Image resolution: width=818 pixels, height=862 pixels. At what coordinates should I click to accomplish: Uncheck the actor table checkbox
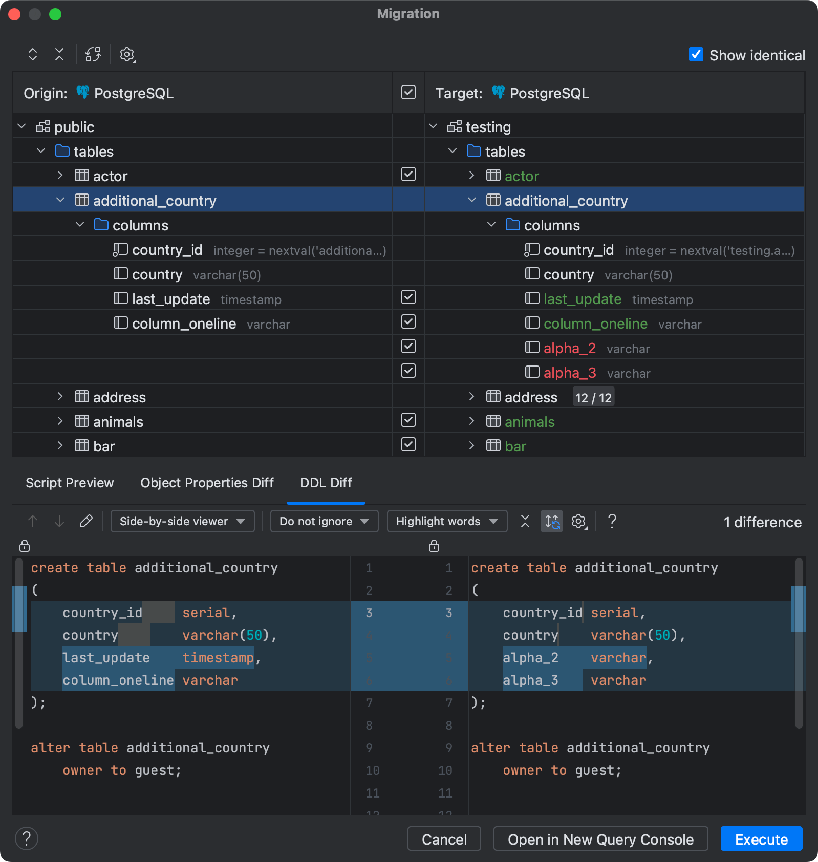(x=408, y=175)
